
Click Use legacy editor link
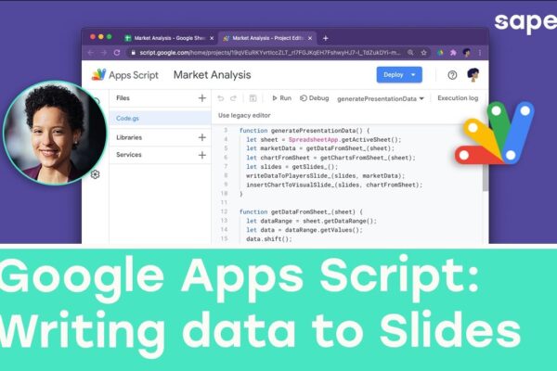[x=244, y=115]
